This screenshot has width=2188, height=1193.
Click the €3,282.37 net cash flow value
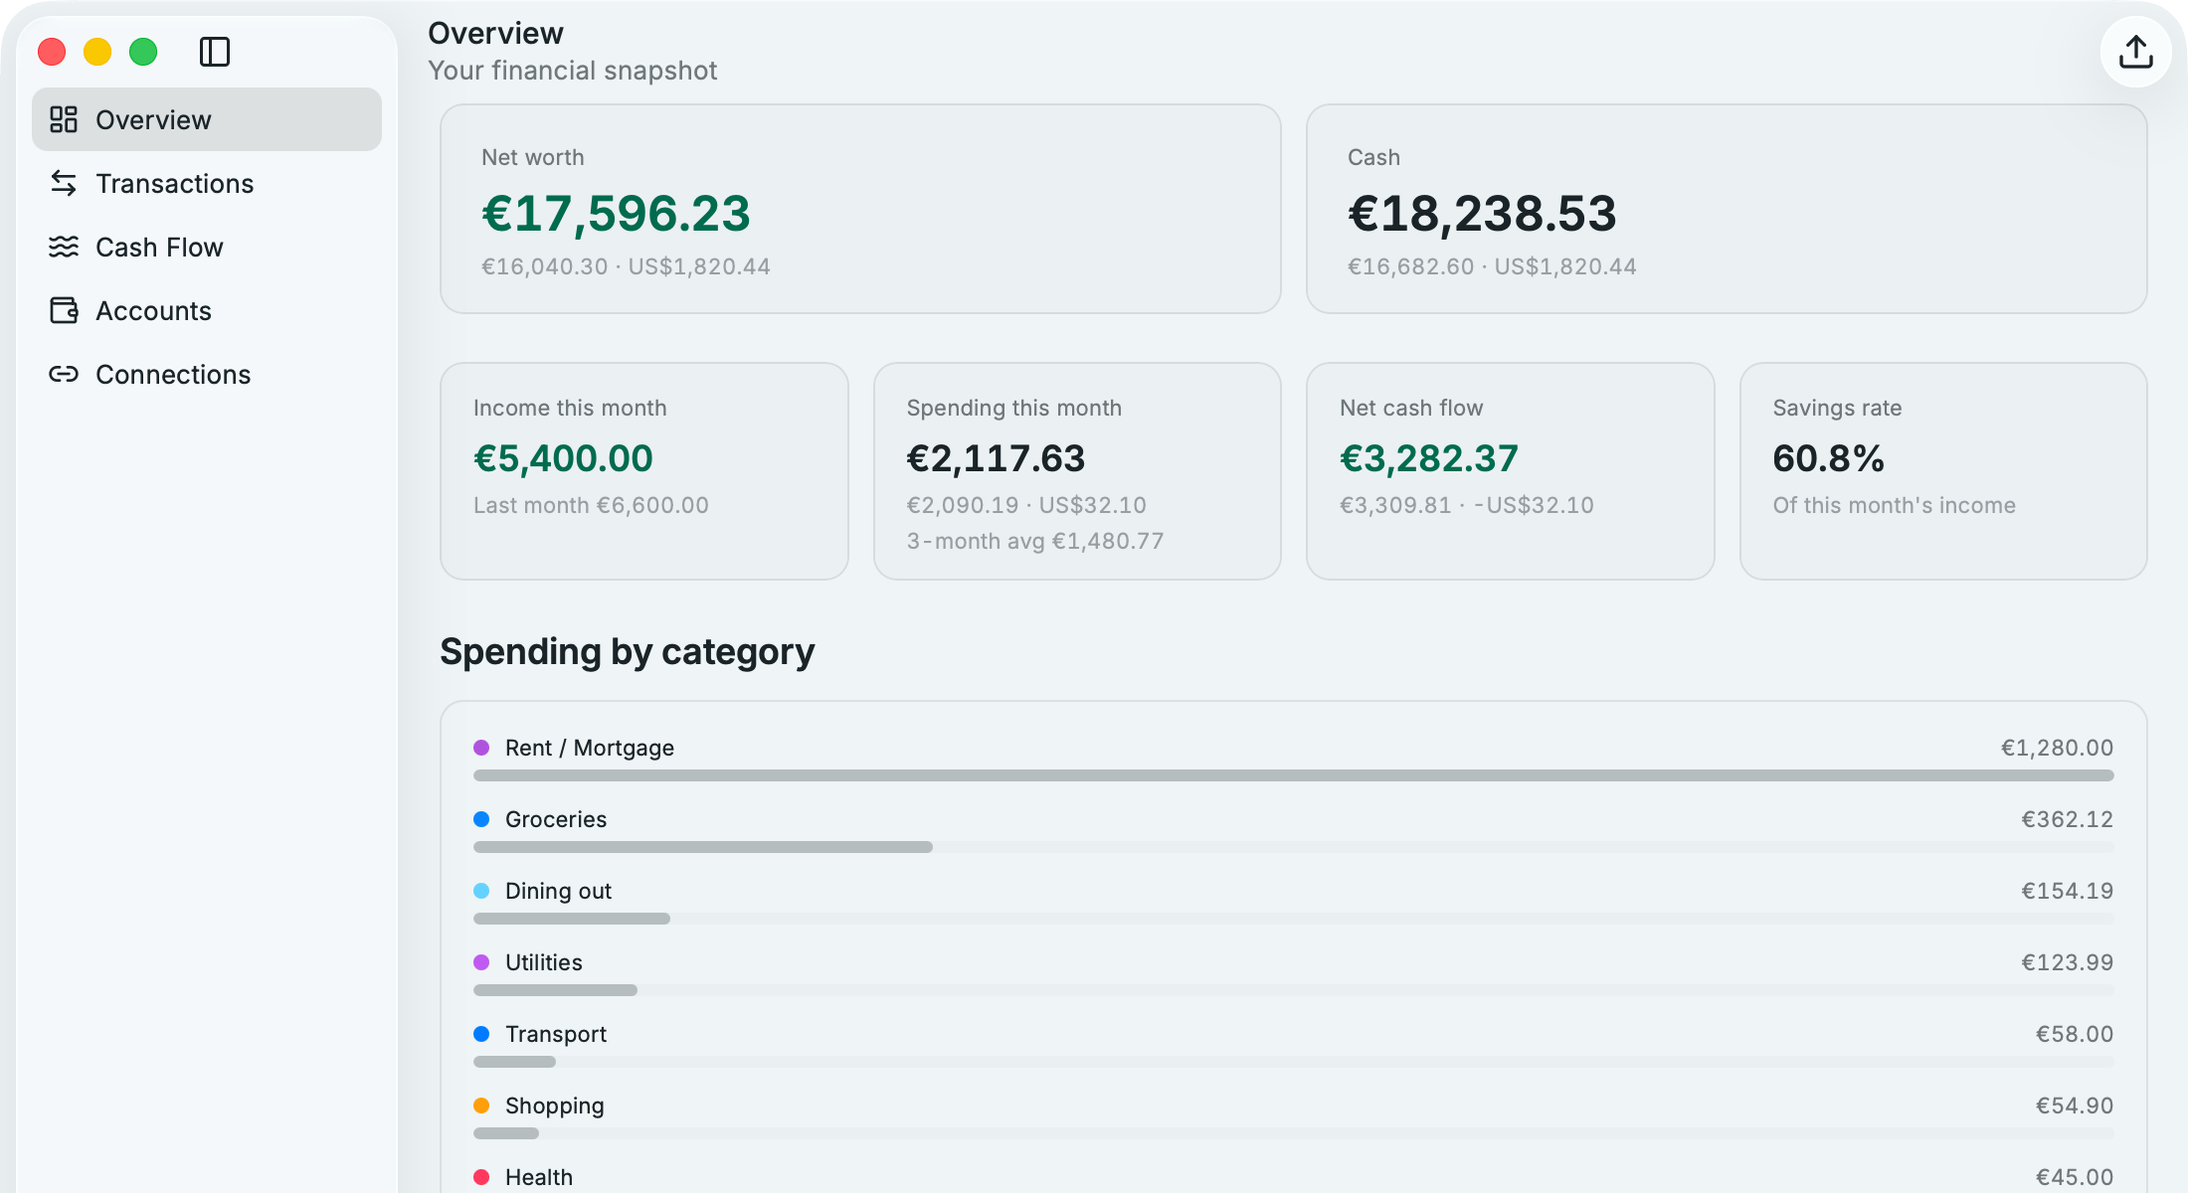1429,458
